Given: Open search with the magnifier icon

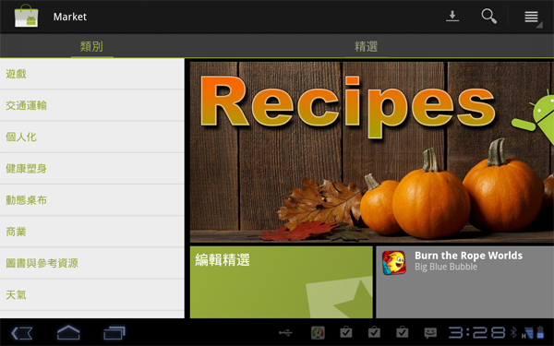Looking at the screenshot, I should pos(489,17).
